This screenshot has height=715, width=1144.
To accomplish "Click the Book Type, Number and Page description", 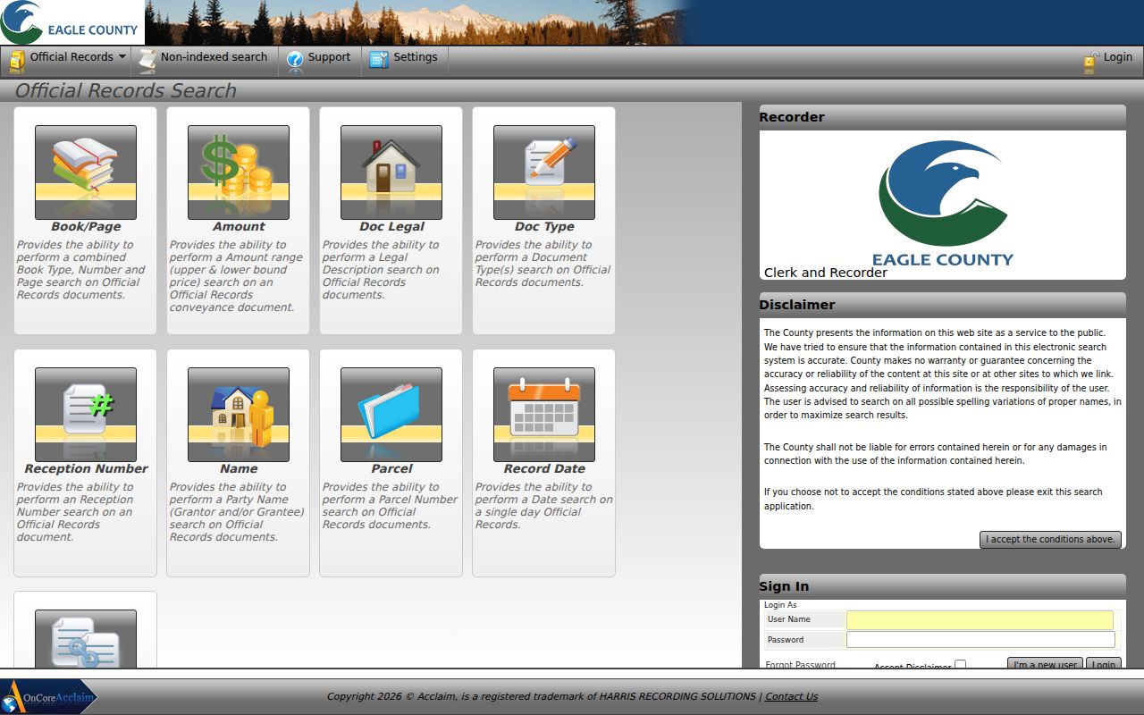I will pos(80,270).
